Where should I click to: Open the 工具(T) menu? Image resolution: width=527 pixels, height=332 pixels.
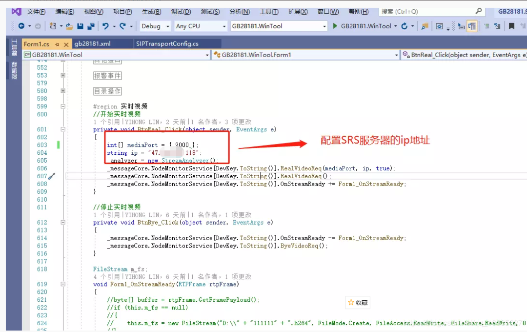269,11
